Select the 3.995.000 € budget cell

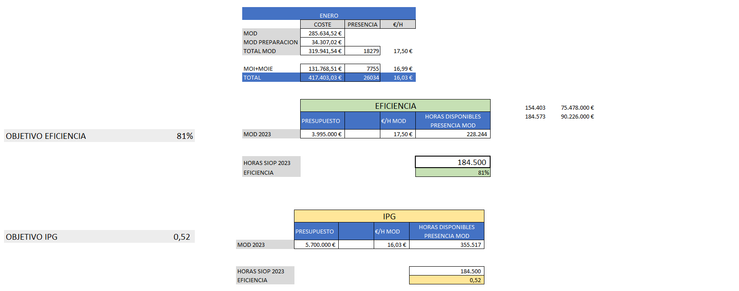click(x=322, y=134)
